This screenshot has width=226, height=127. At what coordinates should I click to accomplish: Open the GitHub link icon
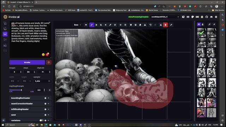click(207, 17)
